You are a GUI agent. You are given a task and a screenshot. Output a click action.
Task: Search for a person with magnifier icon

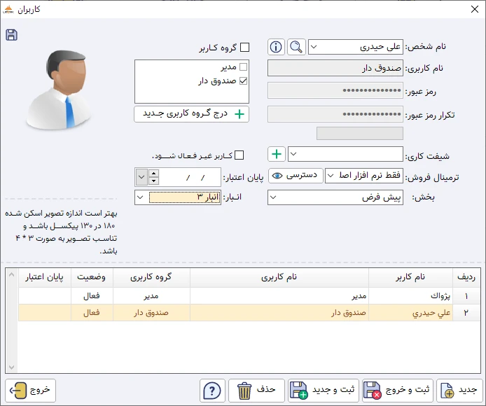(296, 47)
